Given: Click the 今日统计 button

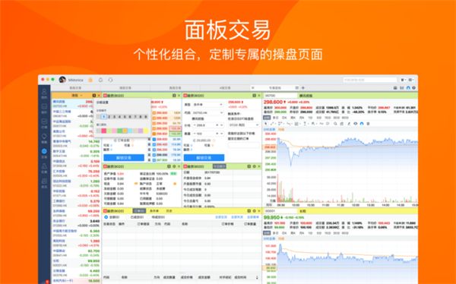Looking at the screenshot, I should [220, 166].
